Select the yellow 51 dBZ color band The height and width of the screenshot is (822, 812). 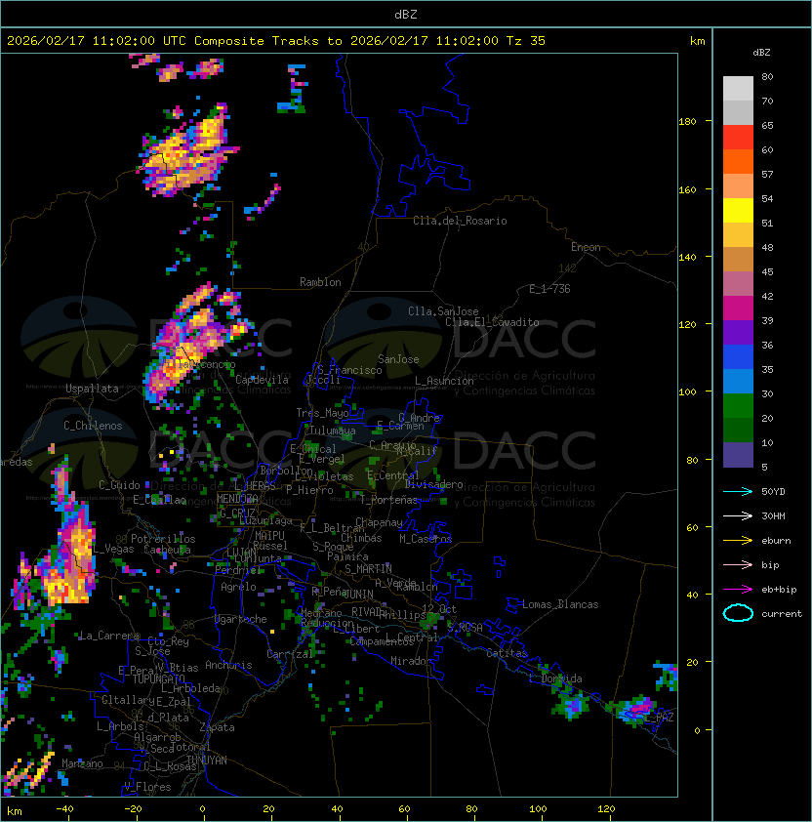738,211
